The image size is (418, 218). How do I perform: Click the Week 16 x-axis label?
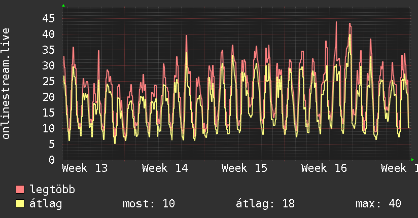[x=324, y=168]
